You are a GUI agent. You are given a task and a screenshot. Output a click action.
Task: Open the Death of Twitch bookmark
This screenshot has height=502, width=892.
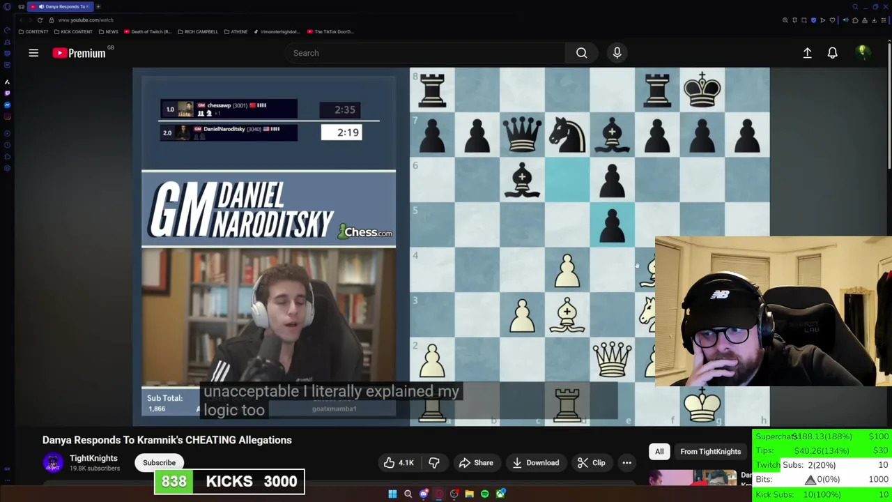148,31
